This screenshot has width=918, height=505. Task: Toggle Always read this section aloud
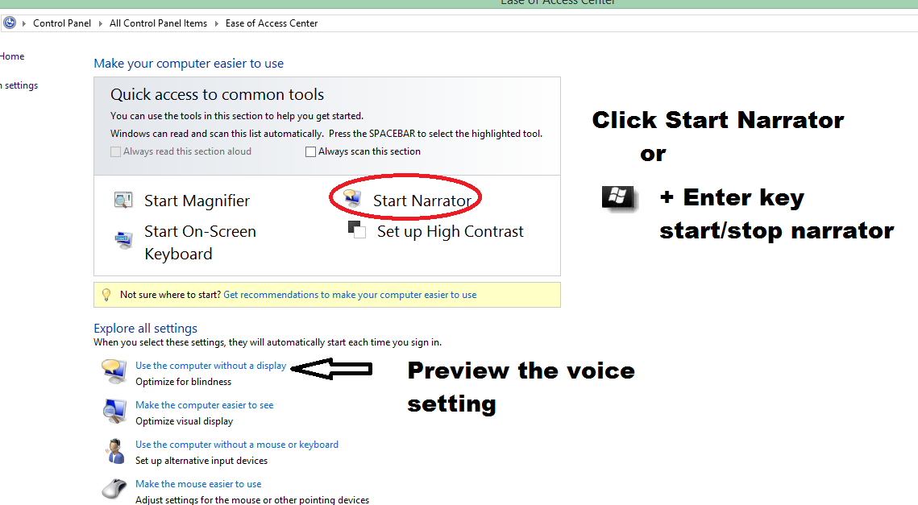[116, 151]
